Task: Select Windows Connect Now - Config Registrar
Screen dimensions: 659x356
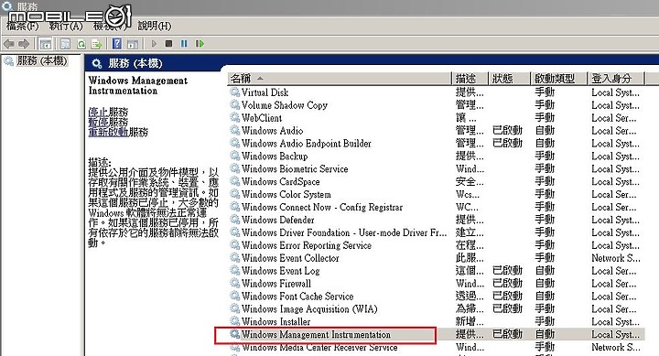Action: [x=322, y=207]
